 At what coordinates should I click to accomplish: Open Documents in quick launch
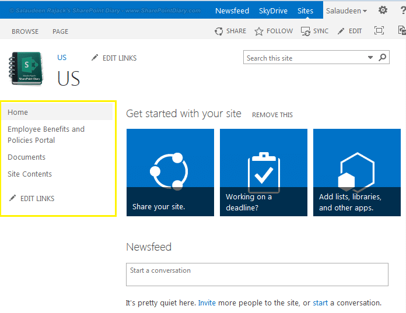26,157
